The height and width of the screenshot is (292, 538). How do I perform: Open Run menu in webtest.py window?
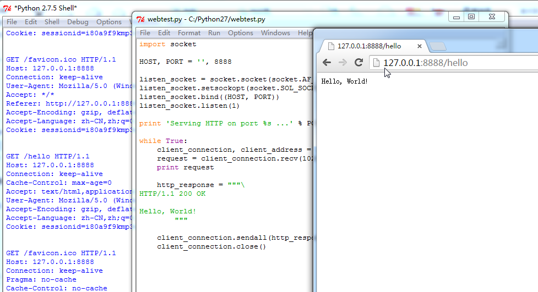pos(214,32)
